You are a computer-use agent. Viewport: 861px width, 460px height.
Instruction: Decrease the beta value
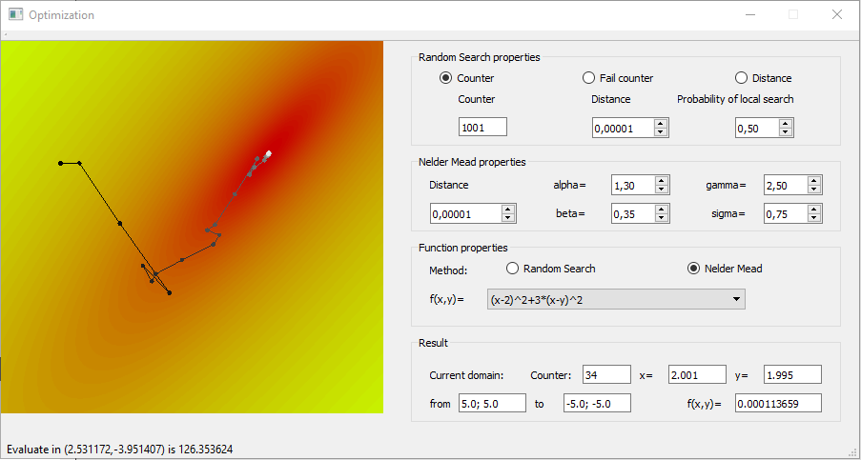[662, 218]
